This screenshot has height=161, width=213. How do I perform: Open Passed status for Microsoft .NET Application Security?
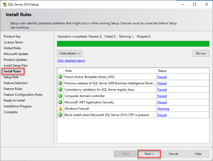(162, 102)
